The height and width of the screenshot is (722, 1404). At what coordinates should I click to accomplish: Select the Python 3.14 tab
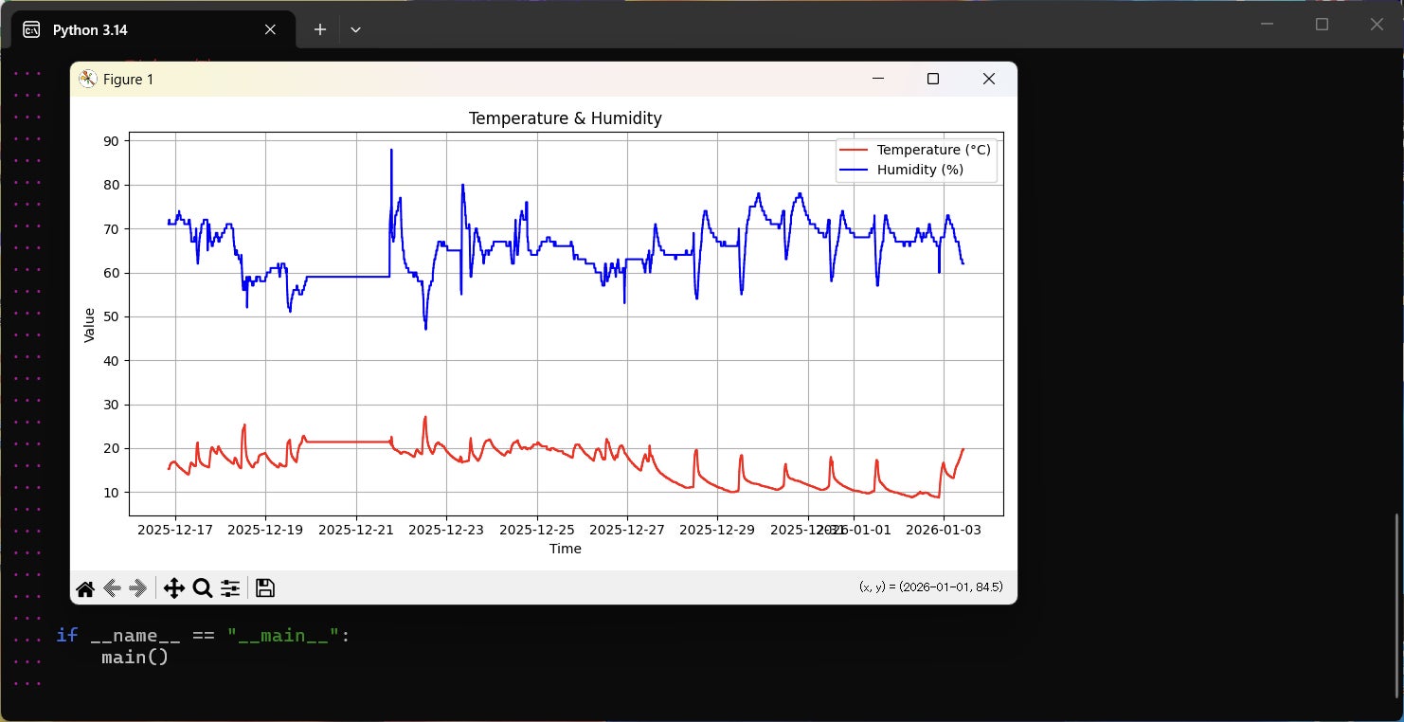click(142, 29)
